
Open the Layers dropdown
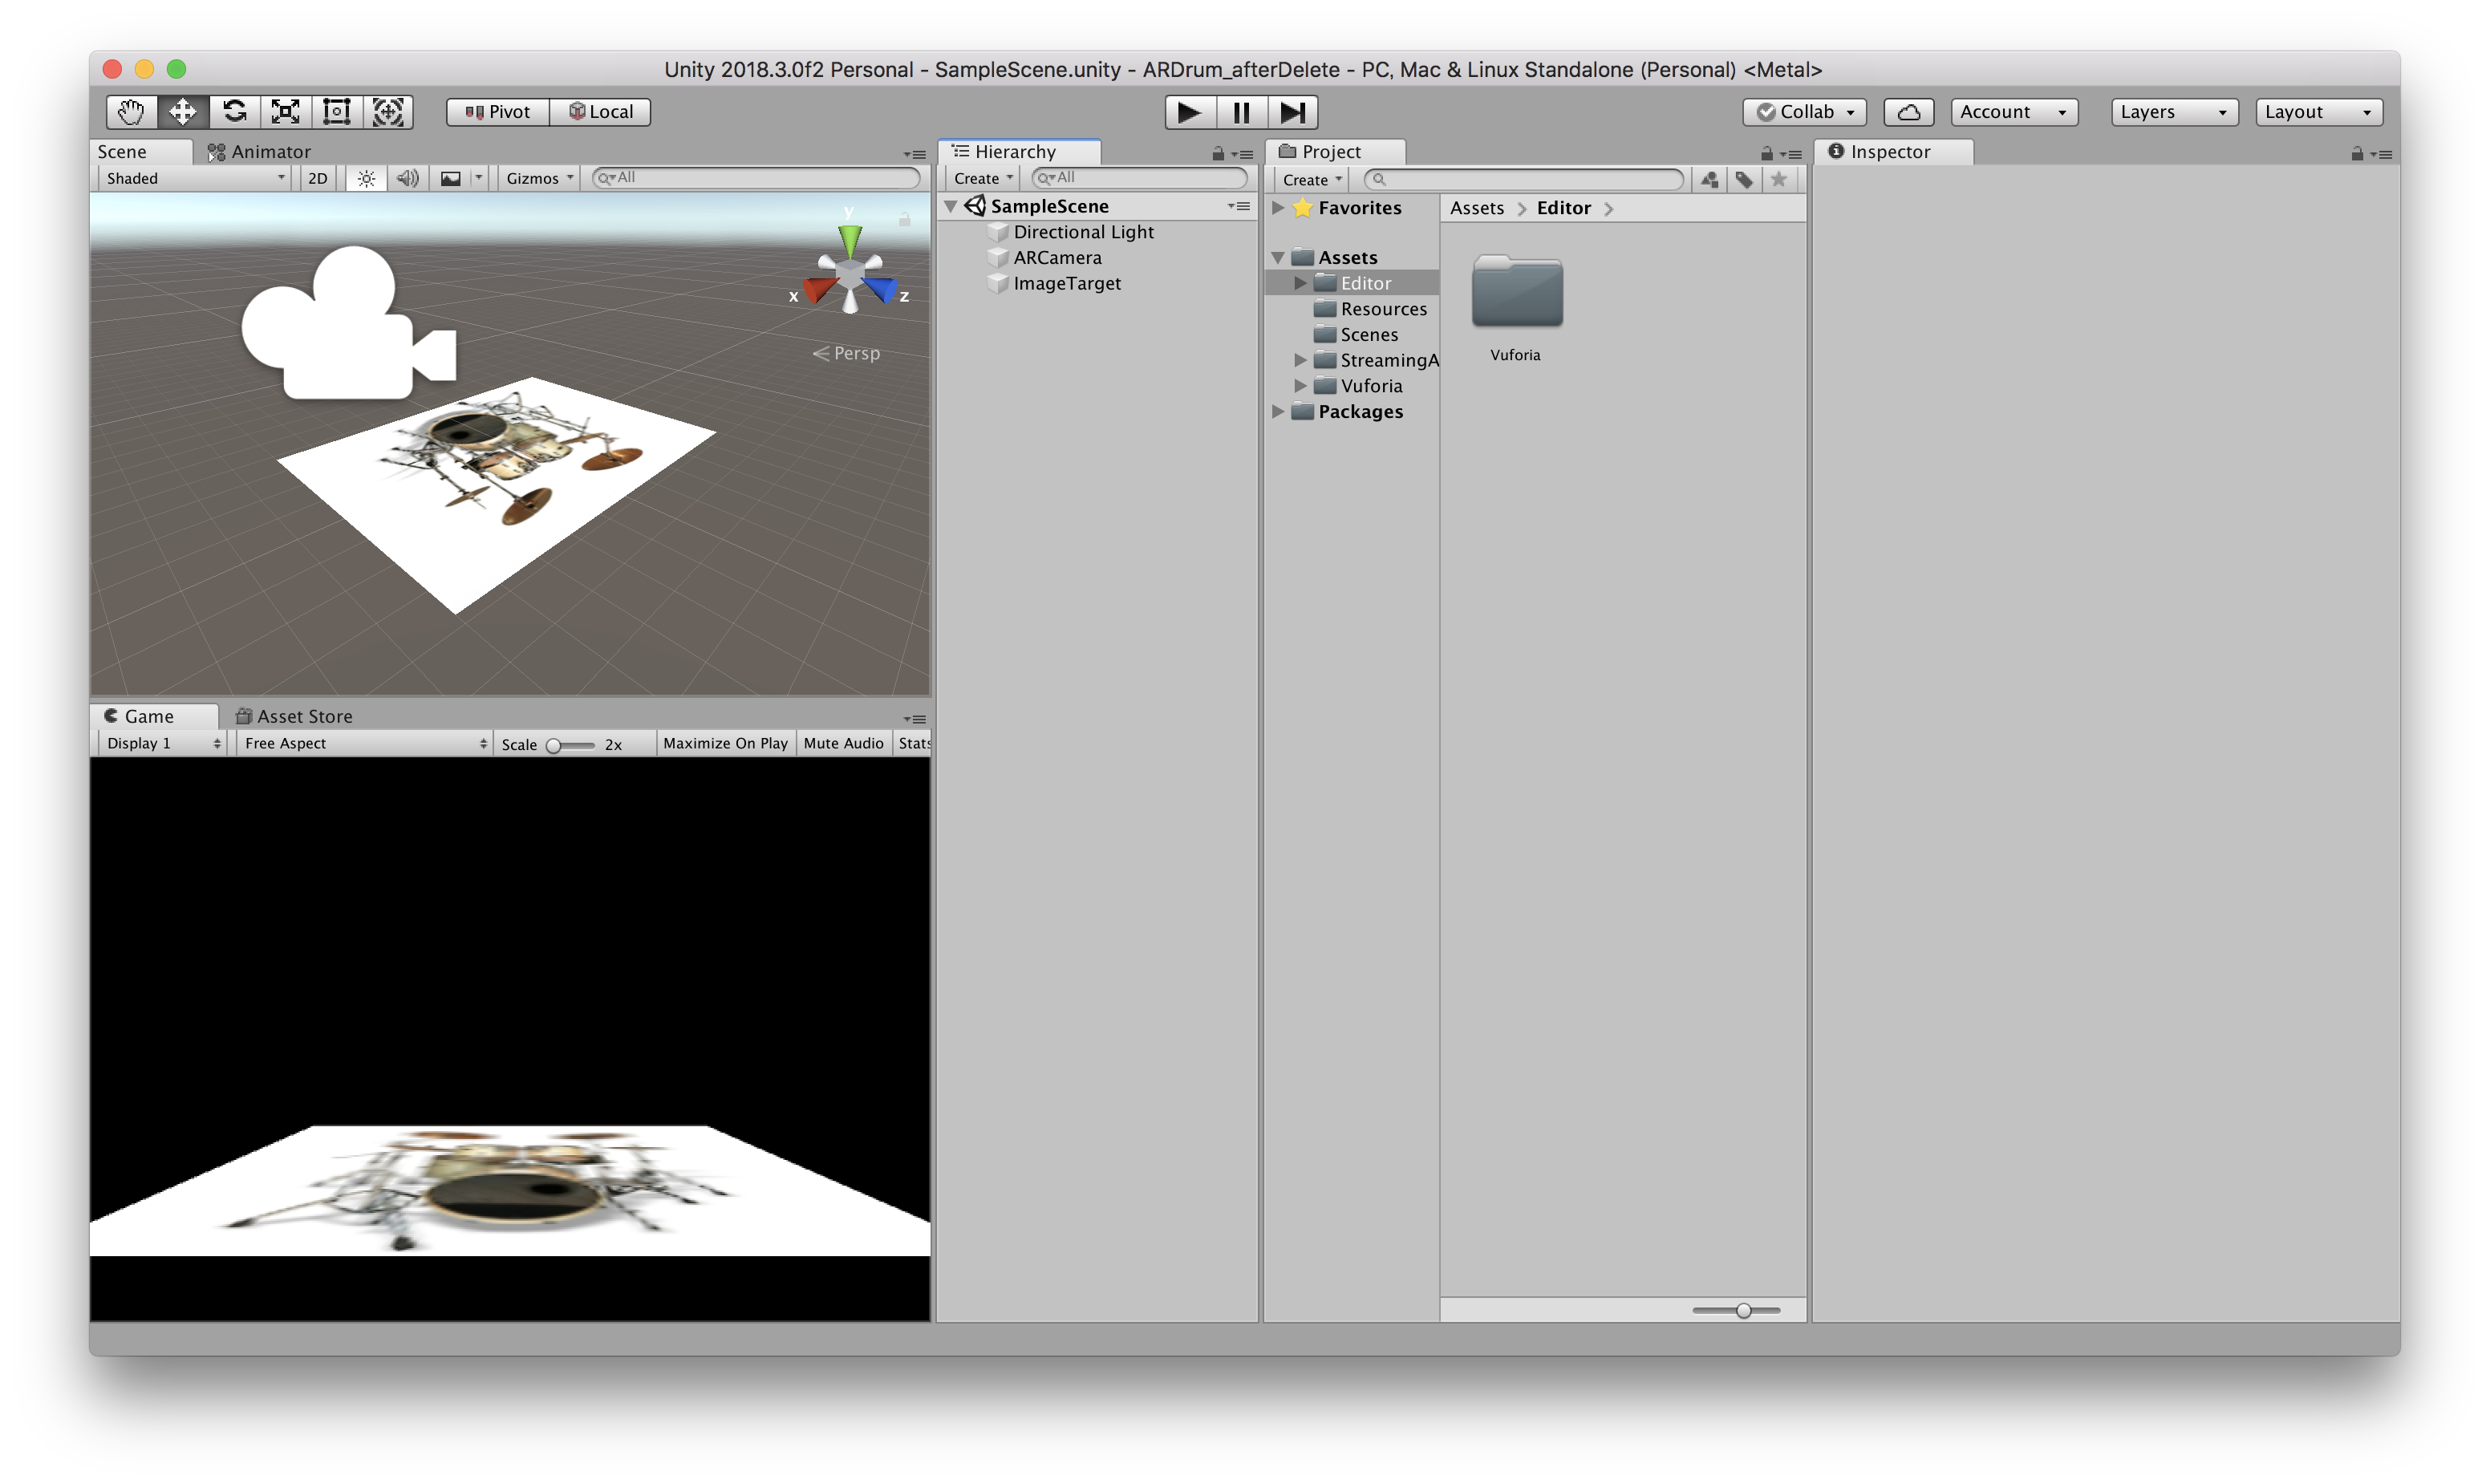click(2173, 112)
